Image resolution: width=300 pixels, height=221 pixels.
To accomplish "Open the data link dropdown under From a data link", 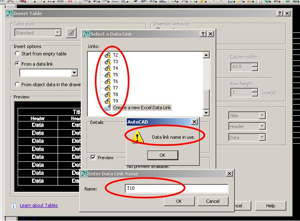I will coord(75,73).
